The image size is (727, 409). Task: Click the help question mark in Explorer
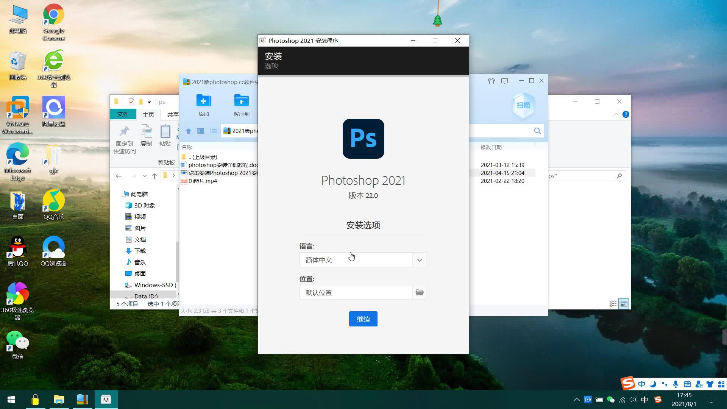(626, 114)
